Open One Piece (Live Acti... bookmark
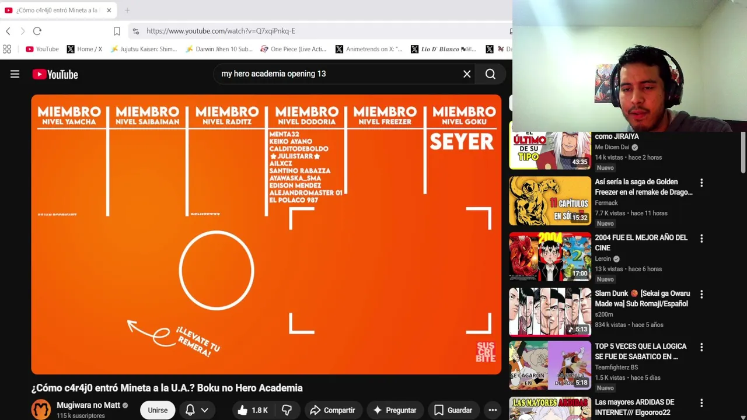The image size is (747, 420). pyautogui.click(x=294, y=49)
